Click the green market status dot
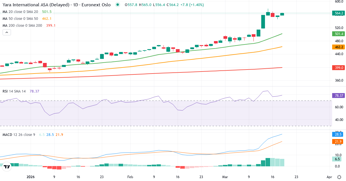 [x=117, y=5]
